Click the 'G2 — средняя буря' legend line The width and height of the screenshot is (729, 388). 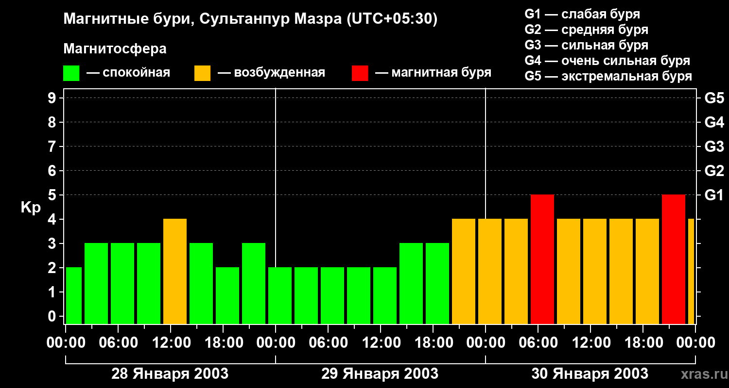587,30
